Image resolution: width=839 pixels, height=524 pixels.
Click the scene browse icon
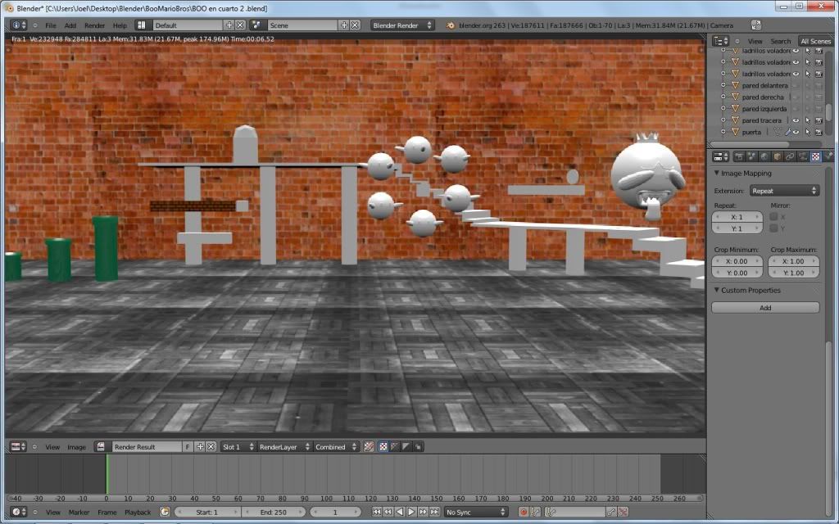(x=256, y=25)
